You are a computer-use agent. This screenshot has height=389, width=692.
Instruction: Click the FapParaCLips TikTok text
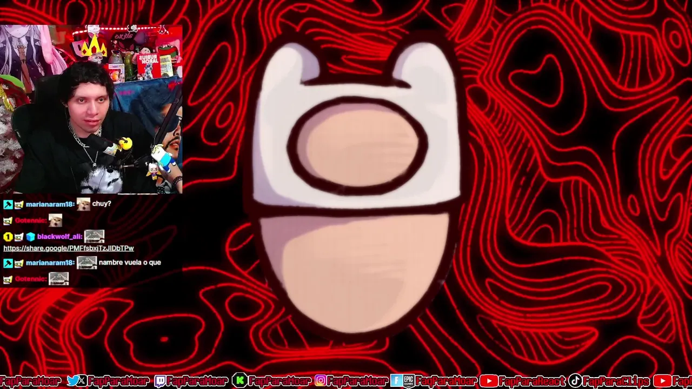tap(616, 381)
